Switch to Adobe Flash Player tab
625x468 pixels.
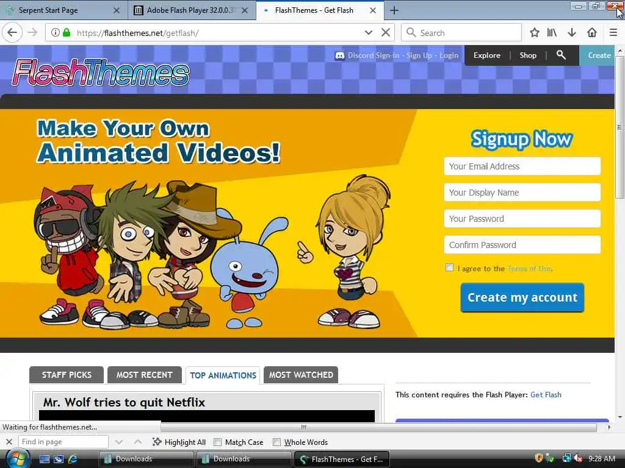click(192, 10)
